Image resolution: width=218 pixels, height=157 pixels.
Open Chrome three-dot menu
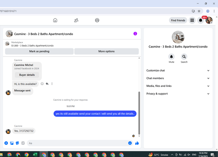coord(214,11)
